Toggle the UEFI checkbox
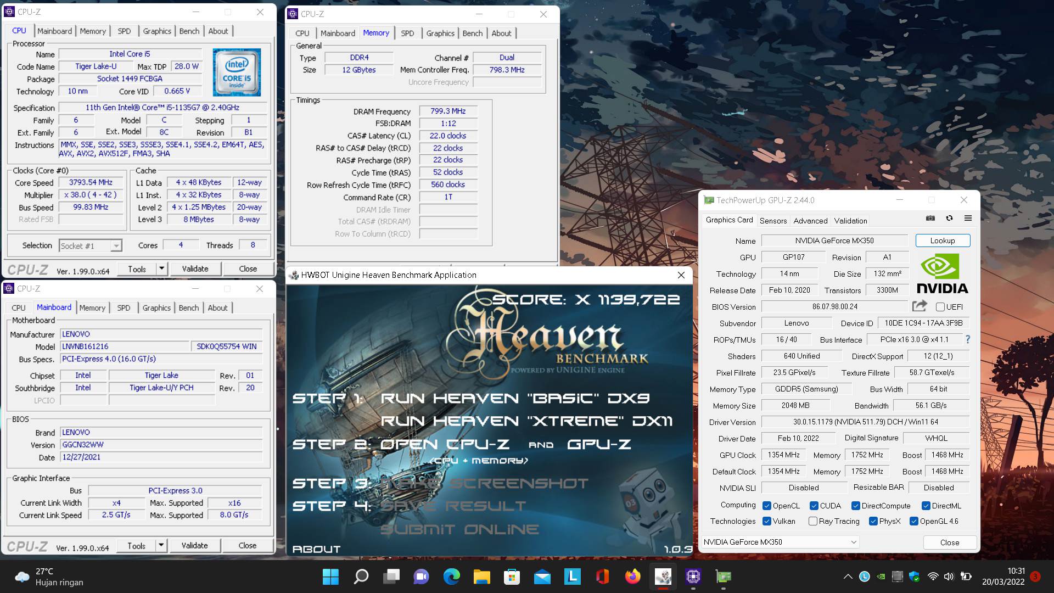This screenshot has height=593, width=1054. (940, 307)
